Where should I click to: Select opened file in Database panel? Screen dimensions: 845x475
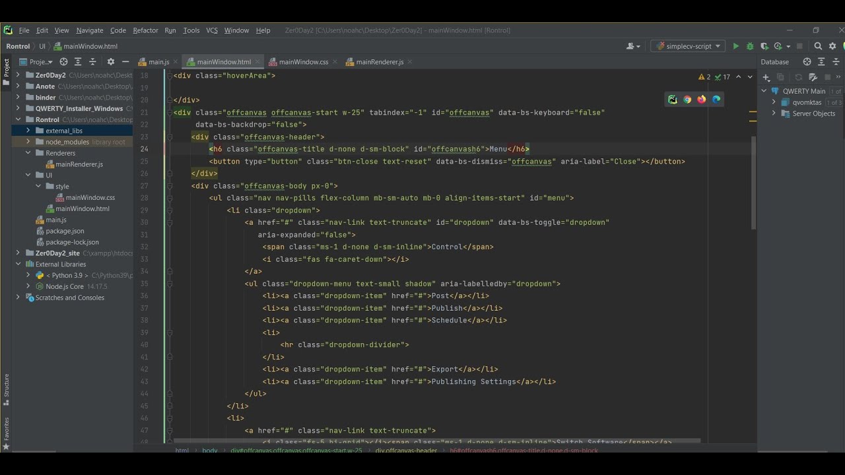(x=807, y=61)
